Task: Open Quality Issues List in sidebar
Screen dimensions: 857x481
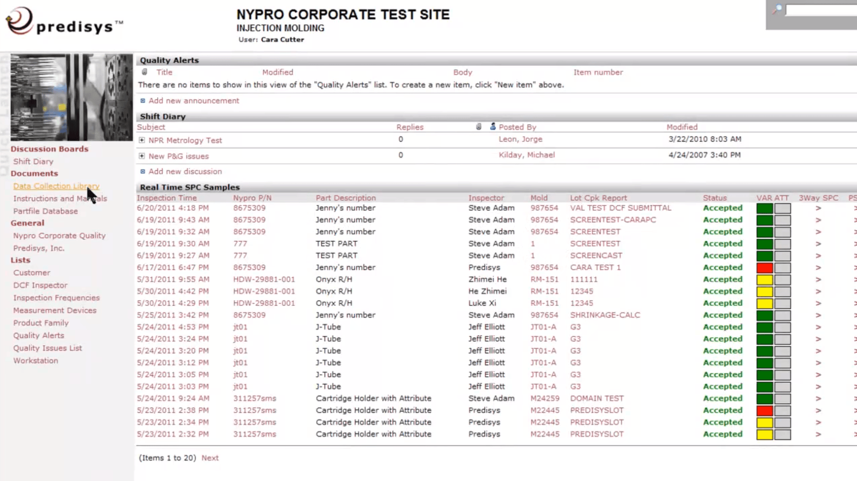Action: click(48, 348)
